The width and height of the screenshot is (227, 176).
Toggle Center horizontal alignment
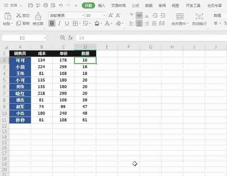tap(139, 23)
